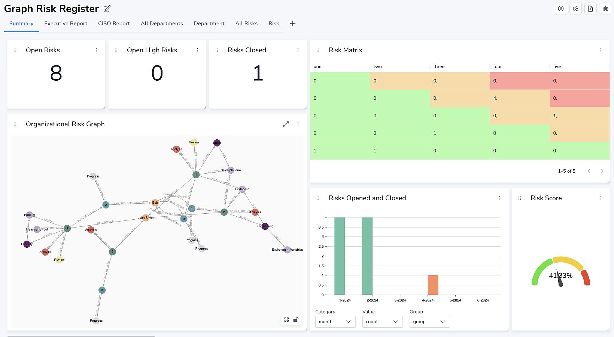
Task: Click the 'three' column header
Action: click(439, 67)
